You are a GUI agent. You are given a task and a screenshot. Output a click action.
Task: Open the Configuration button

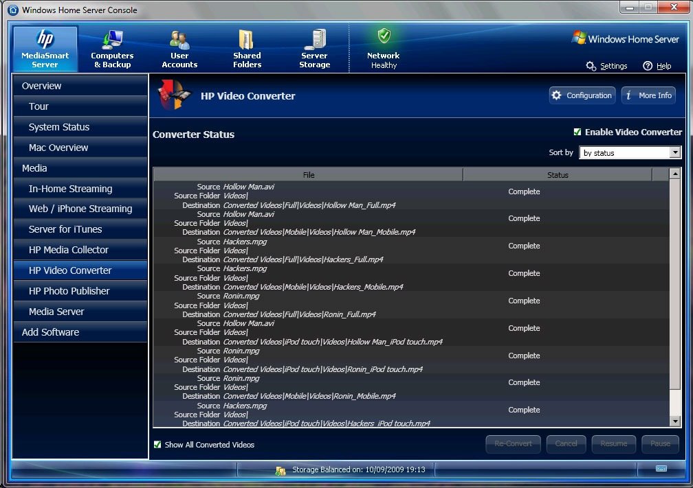click(x=582, y=95)
